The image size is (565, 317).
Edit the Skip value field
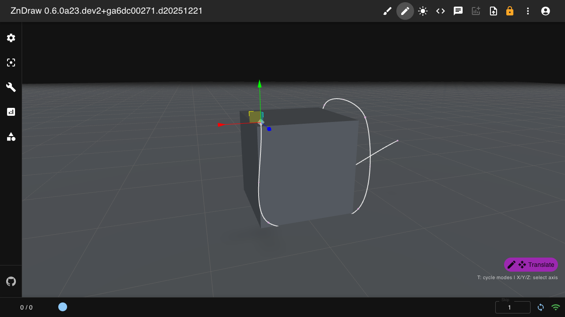513,307
